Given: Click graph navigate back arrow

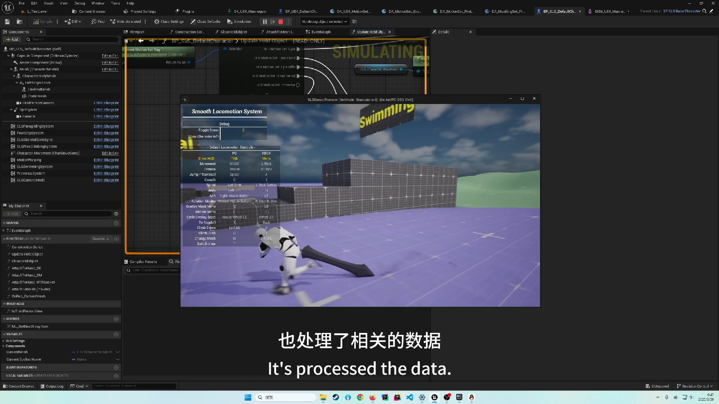Looking at the screenshot, I should [x=141, y=41].
